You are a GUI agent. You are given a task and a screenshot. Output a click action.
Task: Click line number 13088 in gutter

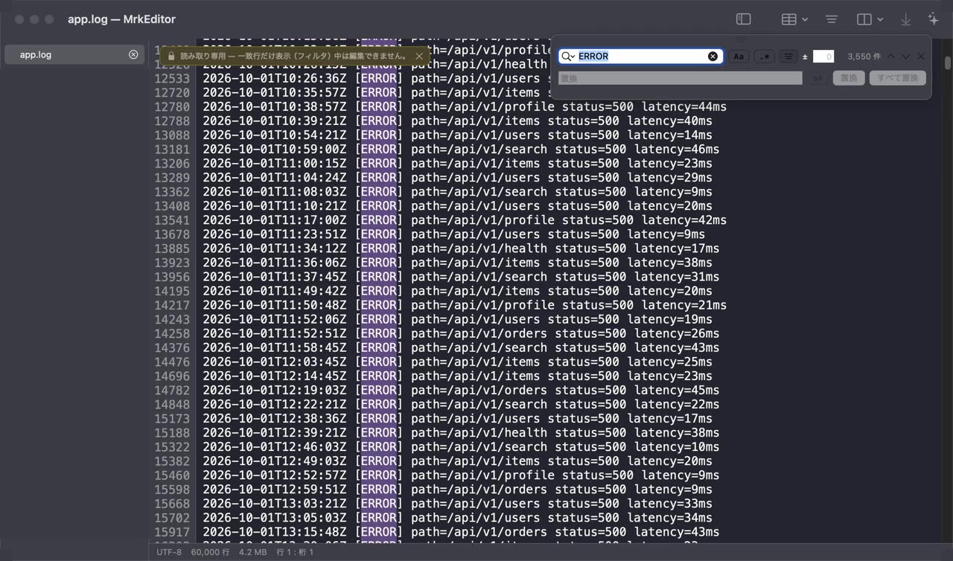[172, 135]
